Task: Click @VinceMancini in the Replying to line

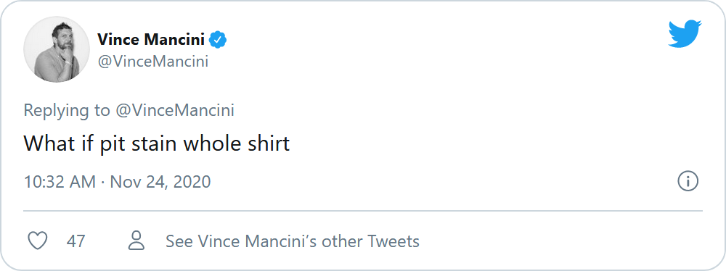Action: coord(174,111)
